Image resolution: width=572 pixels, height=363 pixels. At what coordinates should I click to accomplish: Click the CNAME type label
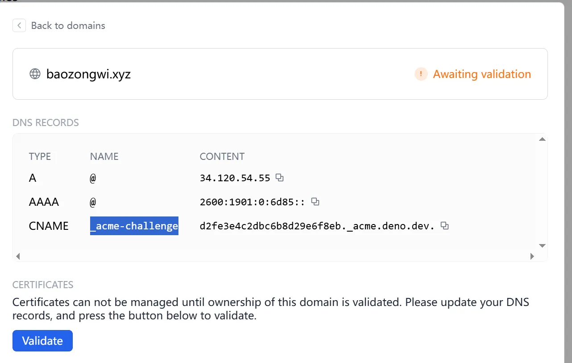[x=49, y=226]
